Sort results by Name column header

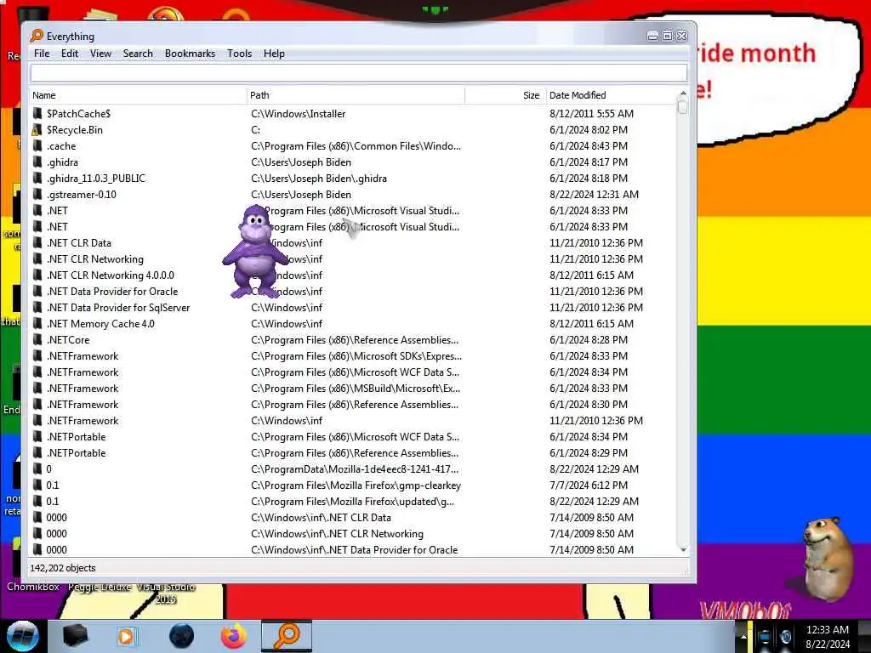click(138, 95)
